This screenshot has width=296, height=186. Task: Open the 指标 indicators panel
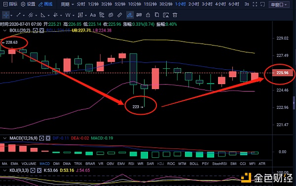tap(10, 4)
